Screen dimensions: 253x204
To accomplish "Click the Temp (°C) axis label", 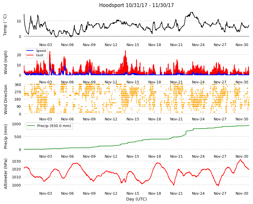I will point(5,25).
